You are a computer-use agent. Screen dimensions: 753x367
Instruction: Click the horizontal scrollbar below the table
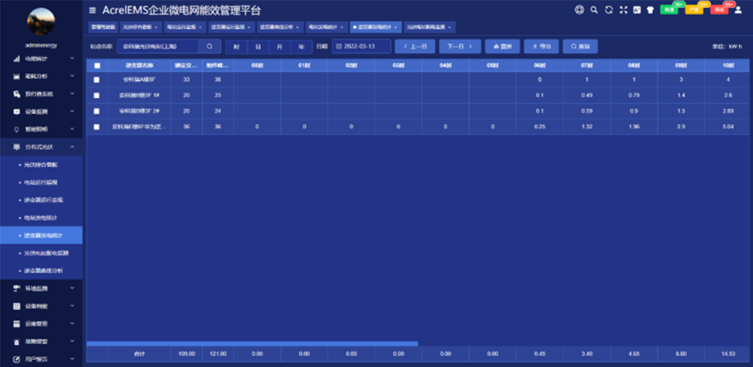(x=252, y=344)
